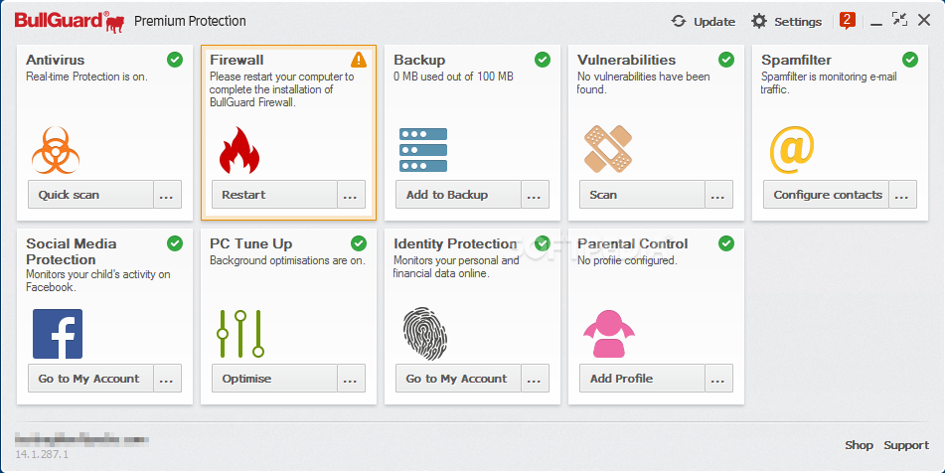The height and width of the screenshot is (473, 945).
Task: Start a Quick scan
Action: tap(91, 194)
